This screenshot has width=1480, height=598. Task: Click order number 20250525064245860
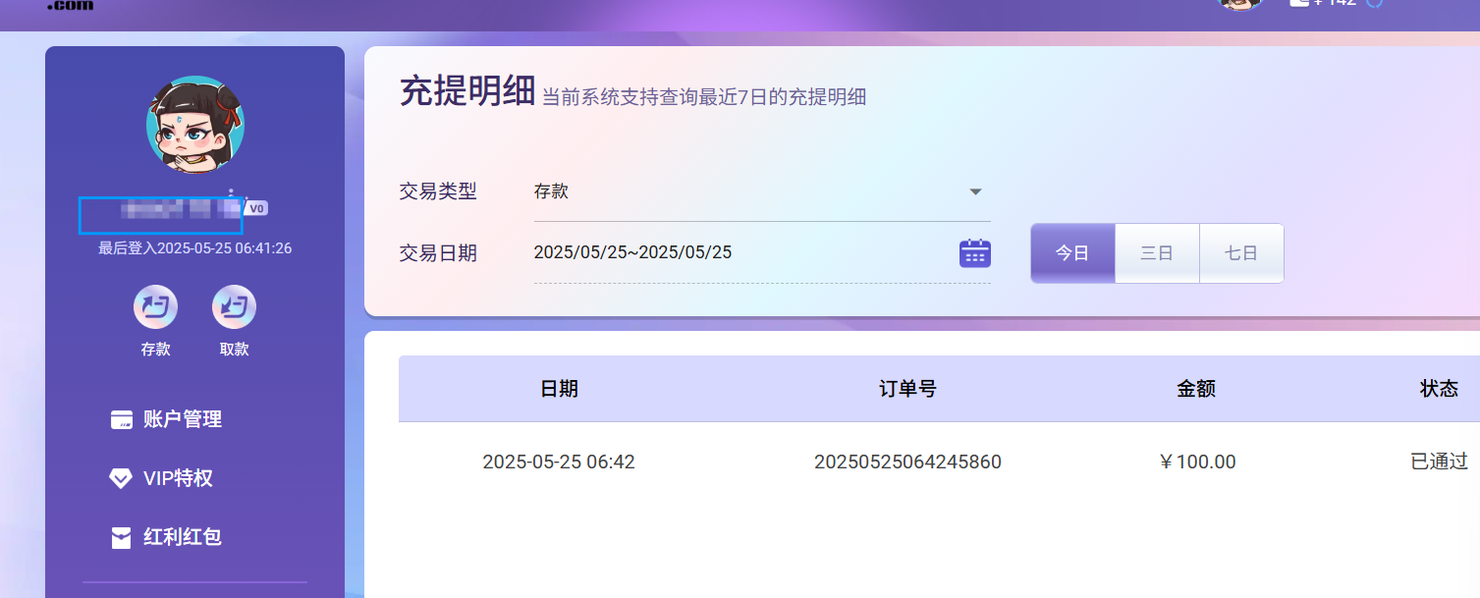[907, 462]
